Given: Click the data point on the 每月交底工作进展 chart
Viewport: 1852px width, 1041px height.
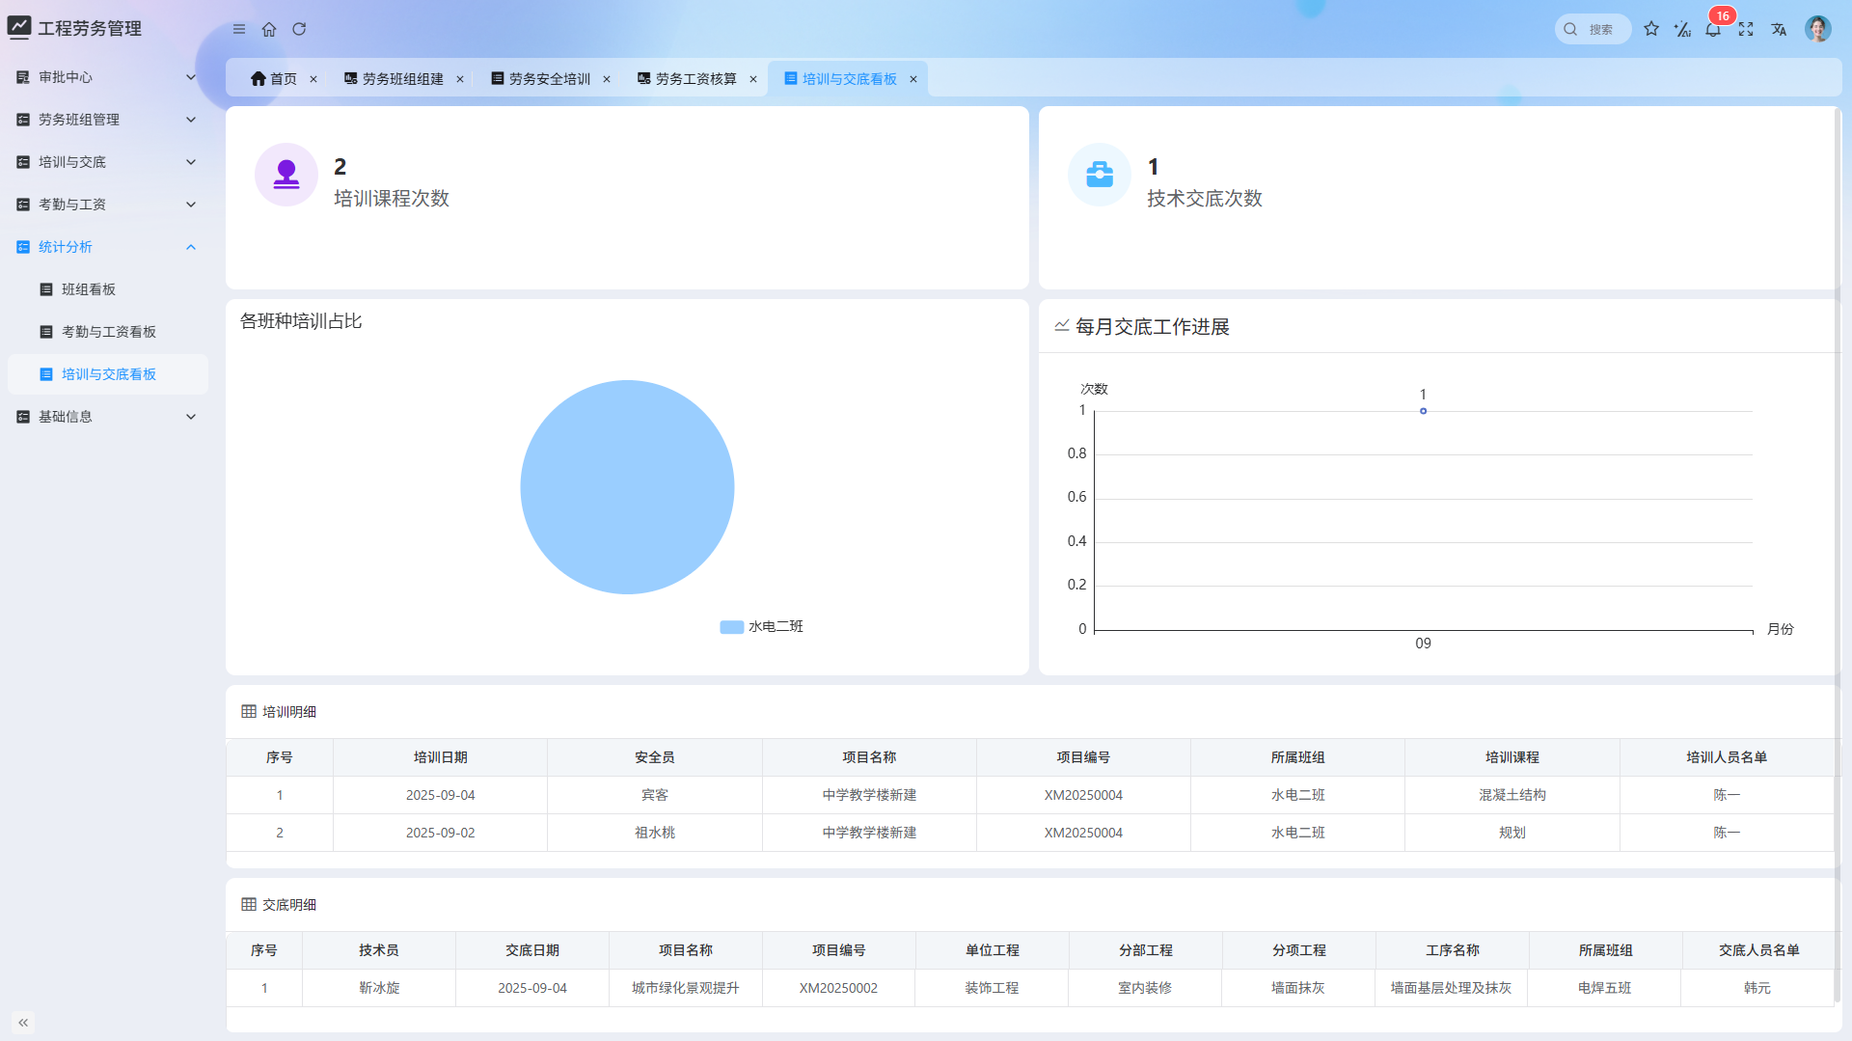Looking at the screenshot, I should click(1423, 410).
